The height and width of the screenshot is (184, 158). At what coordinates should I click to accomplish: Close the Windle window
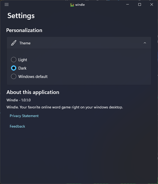[x=152, y=4]
